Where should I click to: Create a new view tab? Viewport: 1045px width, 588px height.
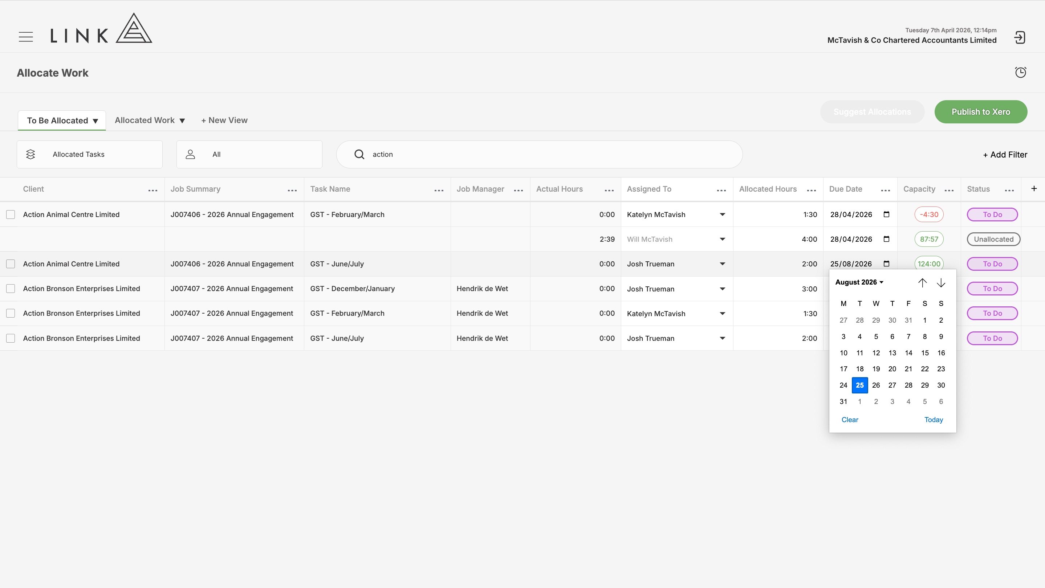point(224,121)
